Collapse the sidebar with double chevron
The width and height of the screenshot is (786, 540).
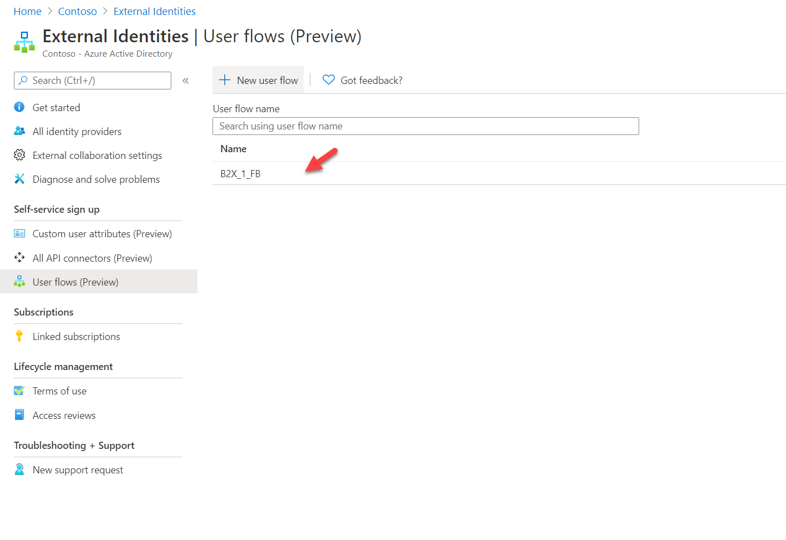[186, 81]
